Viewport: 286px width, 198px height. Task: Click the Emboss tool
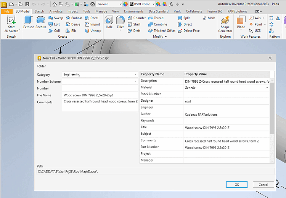click(73, 18)
